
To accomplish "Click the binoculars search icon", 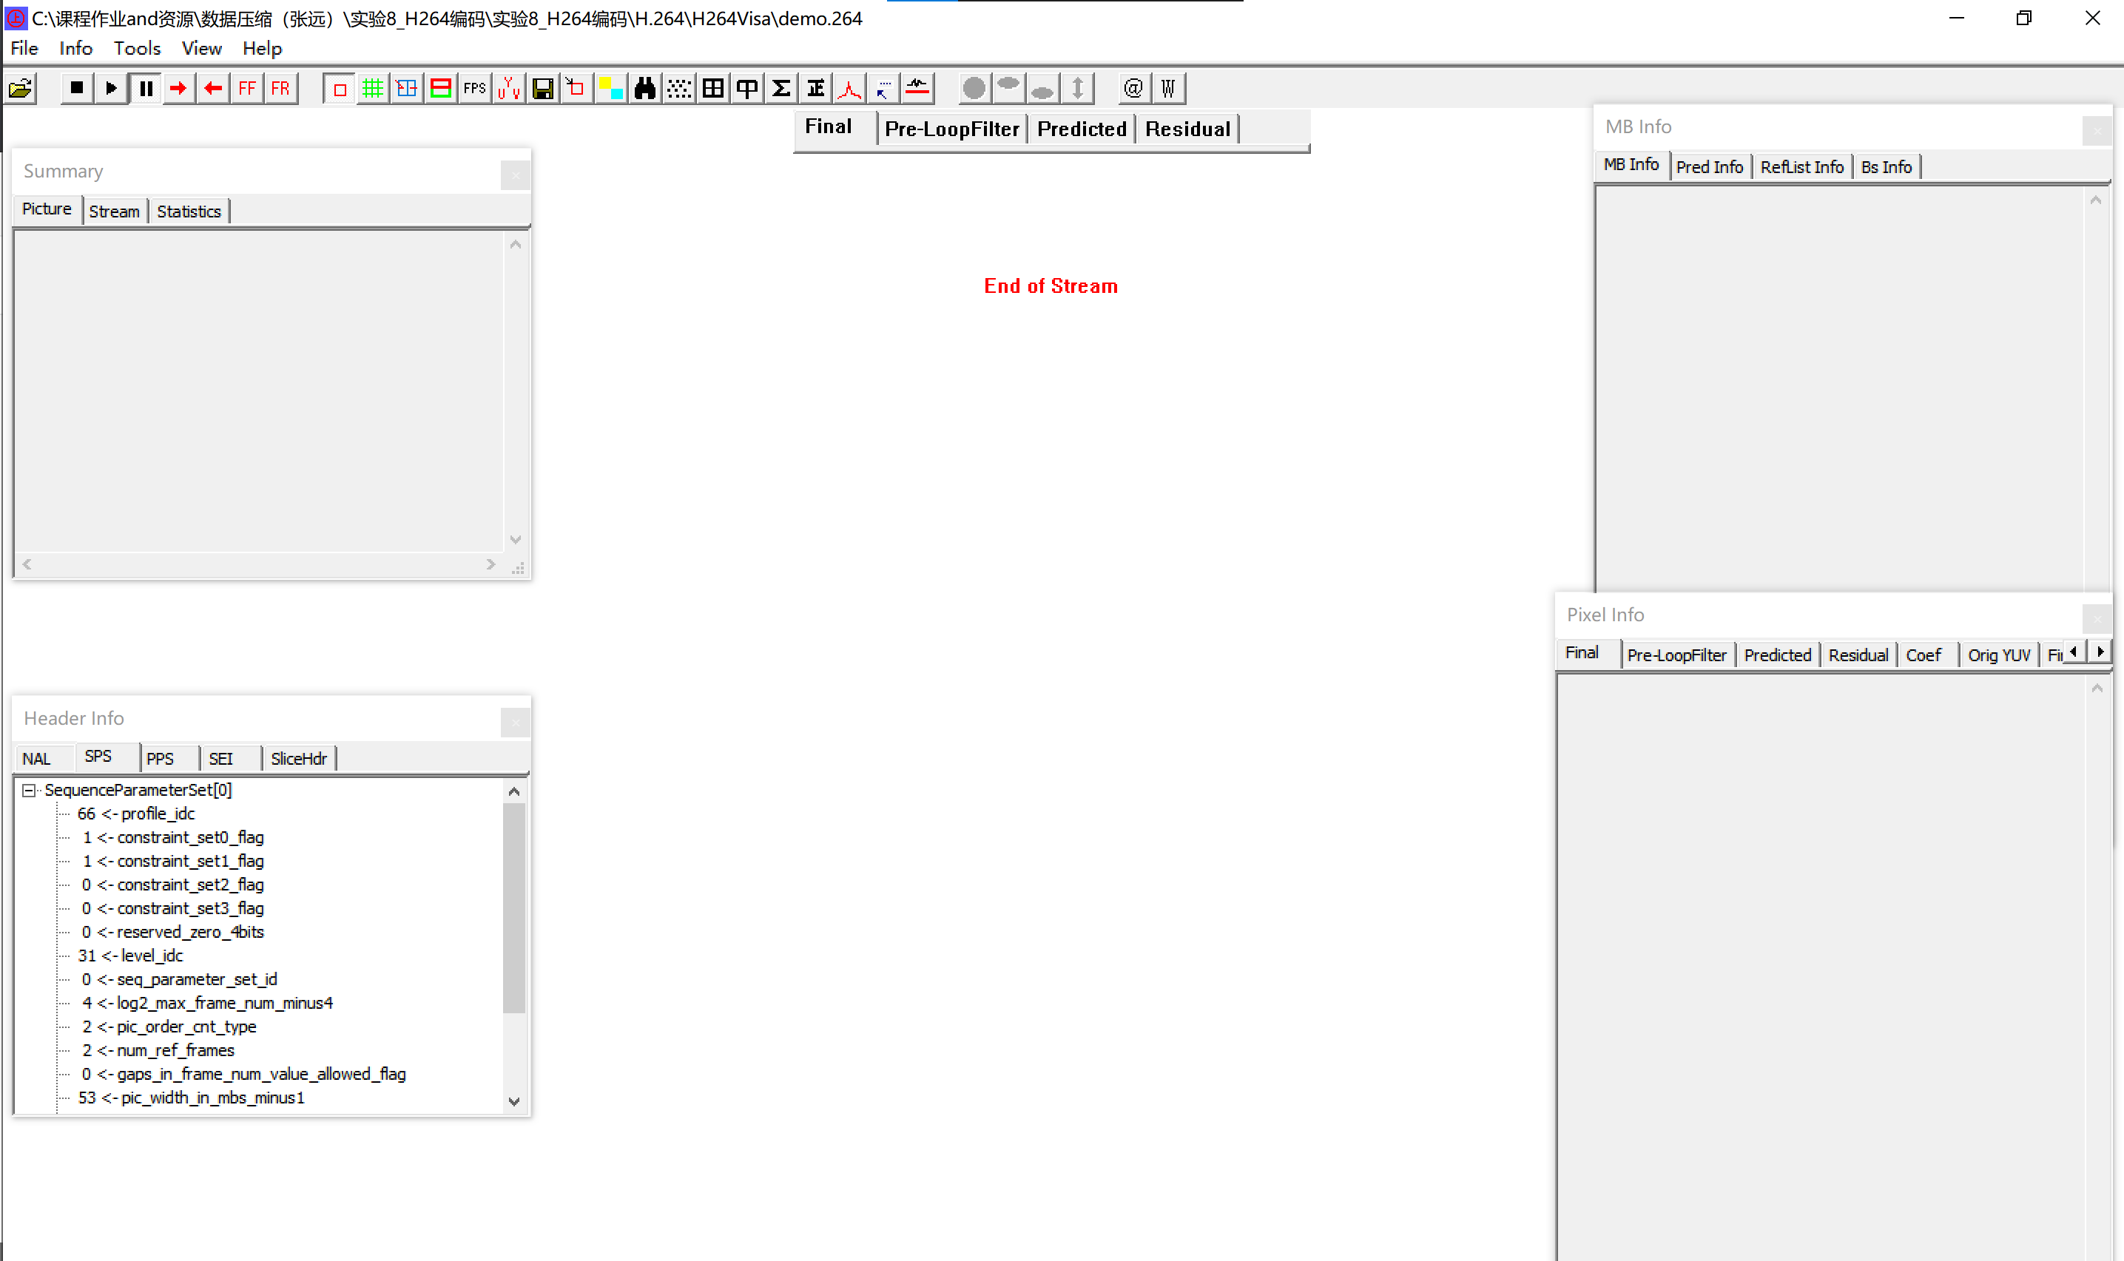I will point(645,88).
